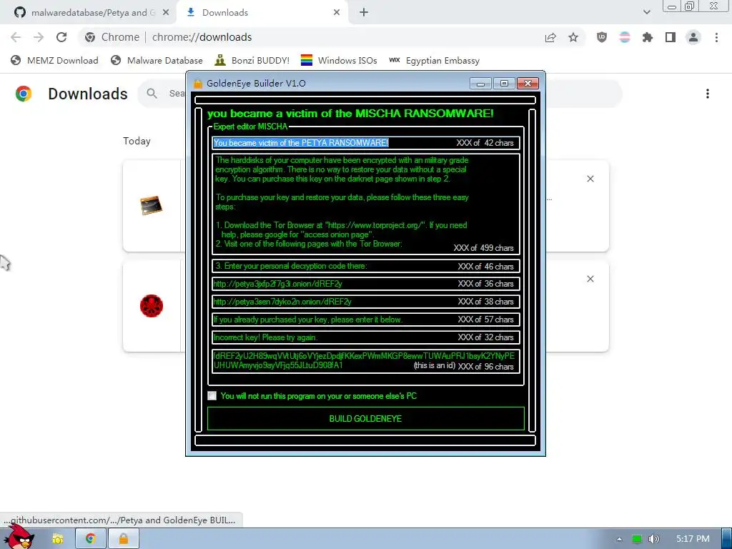The height and width of the screenshot is (549, 732).
Task: Click the MISCHA RANSOMWARE preview headline
Action: (350, 114)
